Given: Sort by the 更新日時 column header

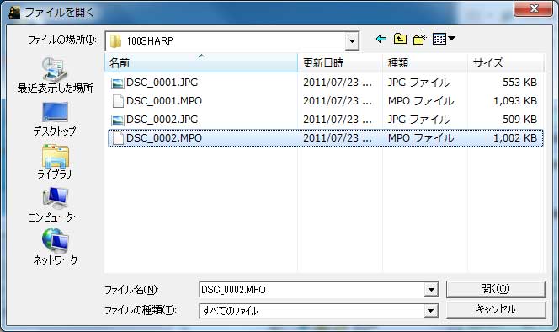Looking at the screenshot, I should tap(340, 63).
